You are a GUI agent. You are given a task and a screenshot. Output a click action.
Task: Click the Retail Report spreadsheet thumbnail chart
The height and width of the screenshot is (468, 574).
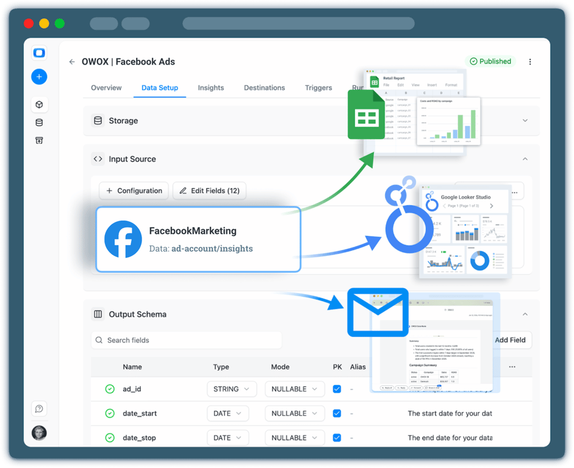click(448, 121)
